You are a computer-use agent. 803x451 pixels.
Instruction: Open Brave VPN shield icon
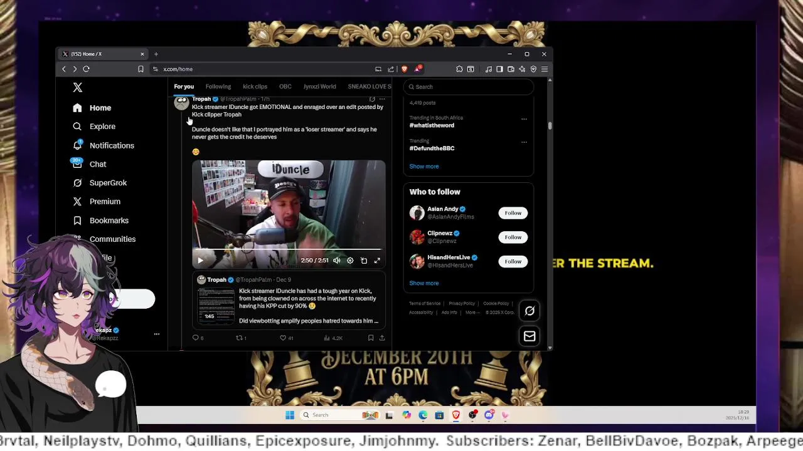pos(533,69)
